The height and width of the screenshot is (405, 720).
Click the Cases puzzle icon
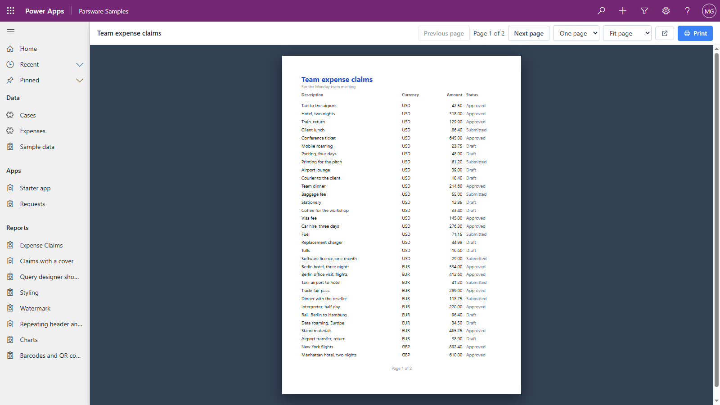pyautogui.click(x=10, y=115)
